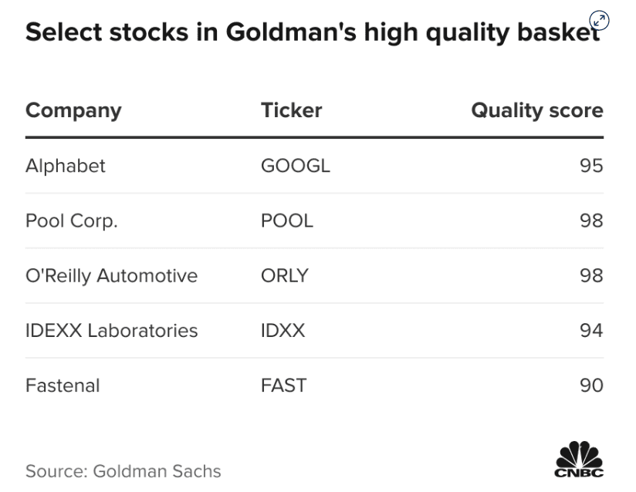Click the CNBC peacock logo
636x492 pixels.
[x=579, y=460]
